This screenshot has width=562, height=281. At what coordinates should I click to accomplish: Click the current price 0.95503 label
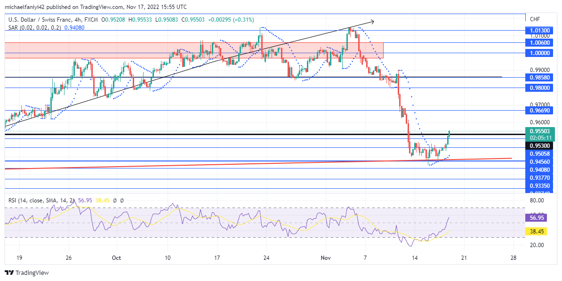click(540, 131)
